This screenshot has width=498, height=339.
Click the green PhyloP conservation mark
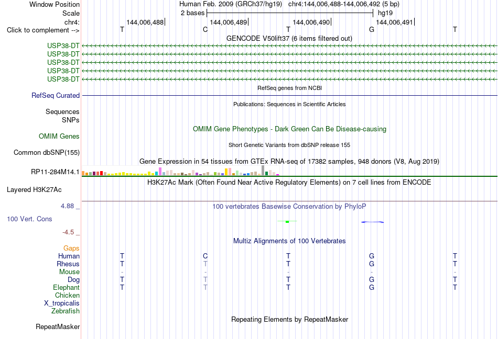pyautogui.click(x=287, y=221)
